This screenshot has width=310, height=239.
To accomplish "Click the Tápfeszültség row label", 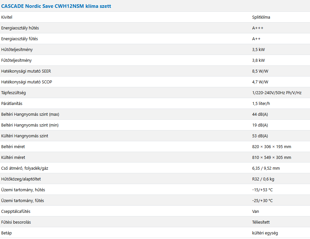I will (x=13, y=93).
